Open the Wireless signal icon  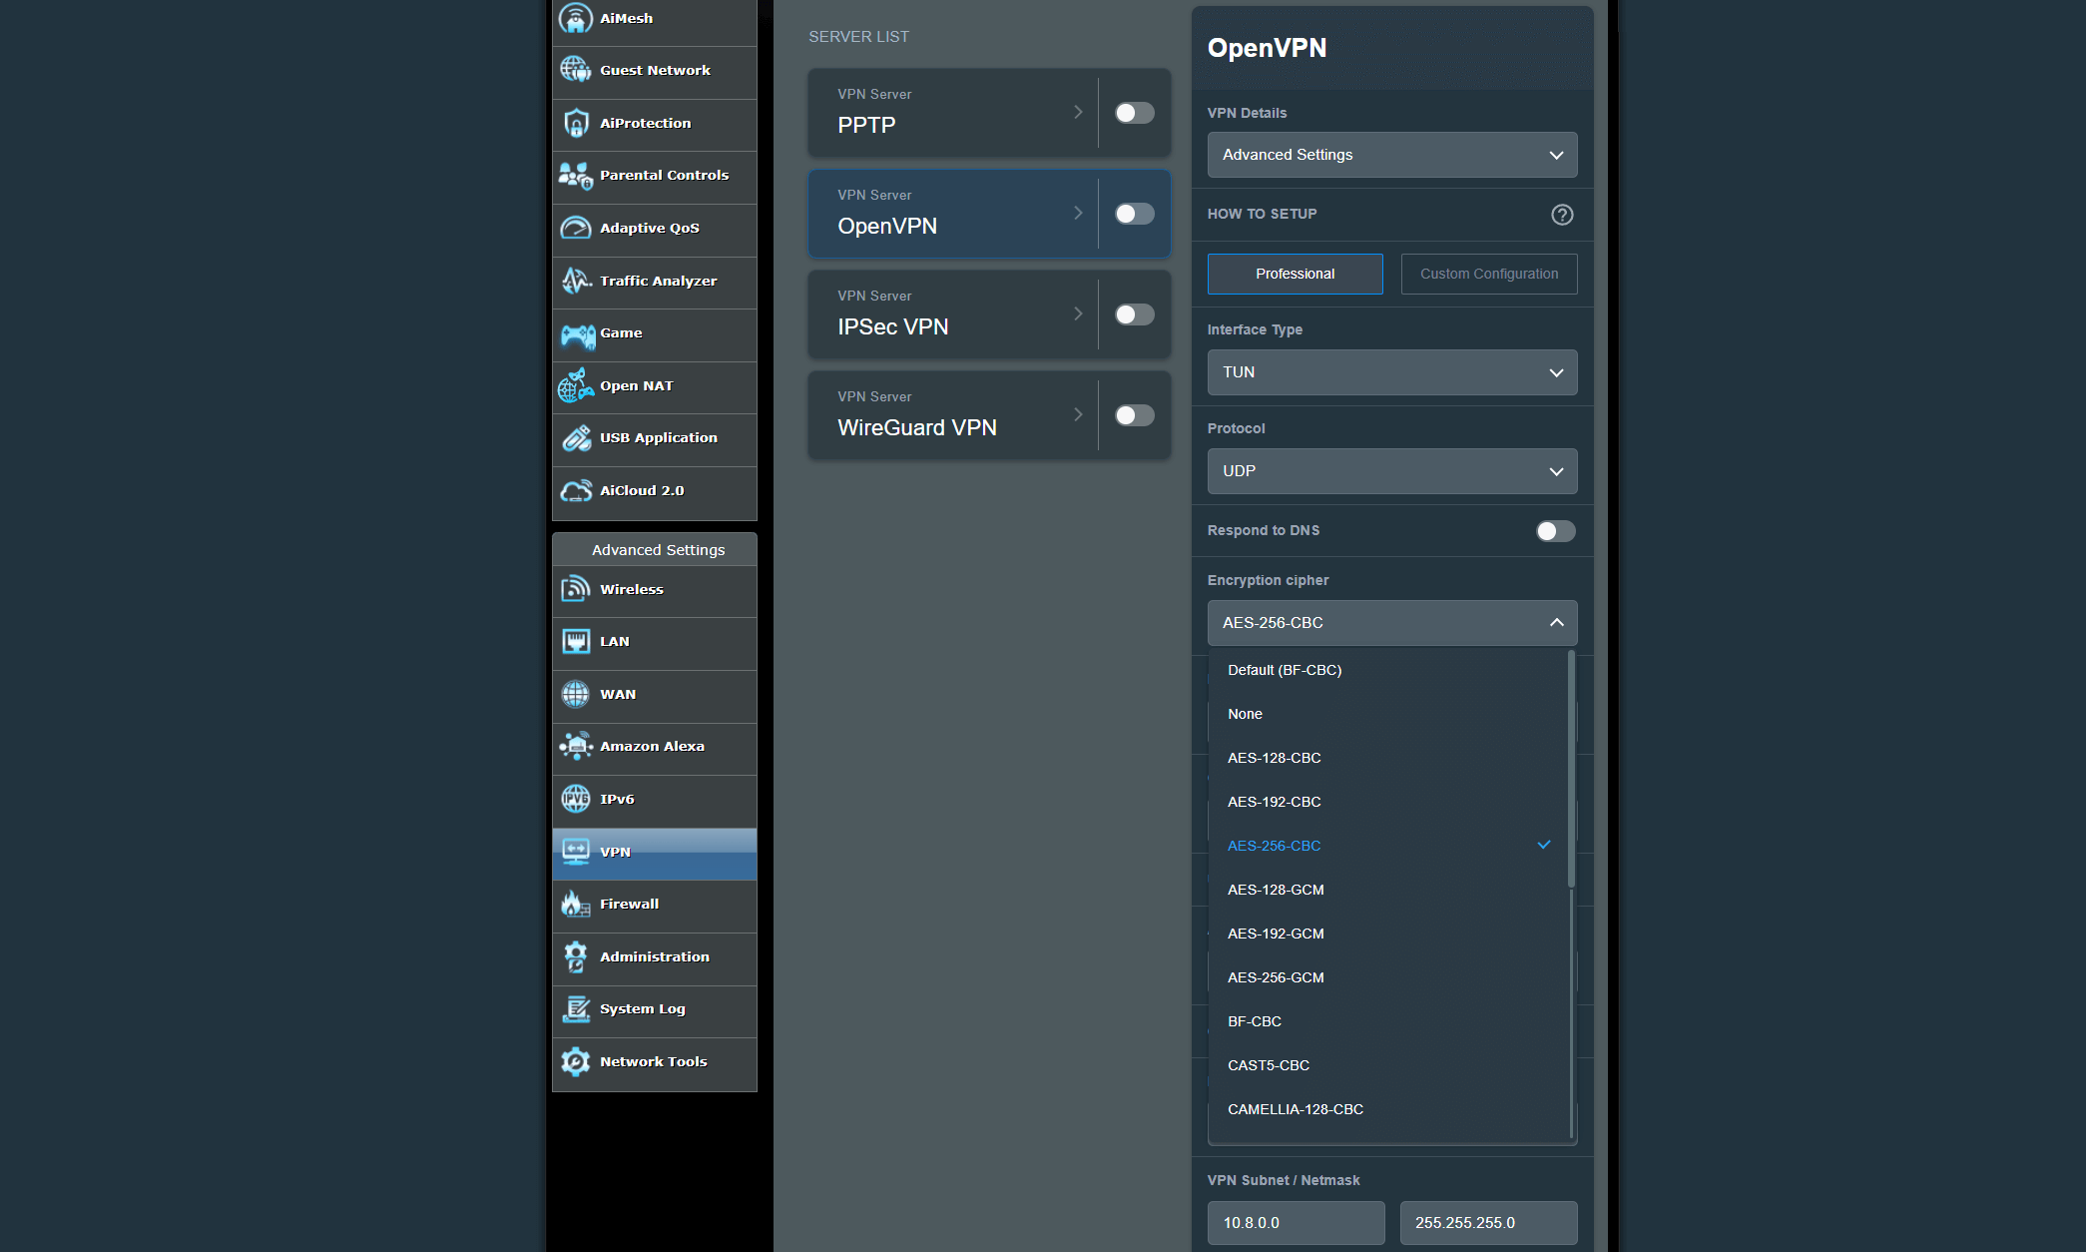[576, 589]
